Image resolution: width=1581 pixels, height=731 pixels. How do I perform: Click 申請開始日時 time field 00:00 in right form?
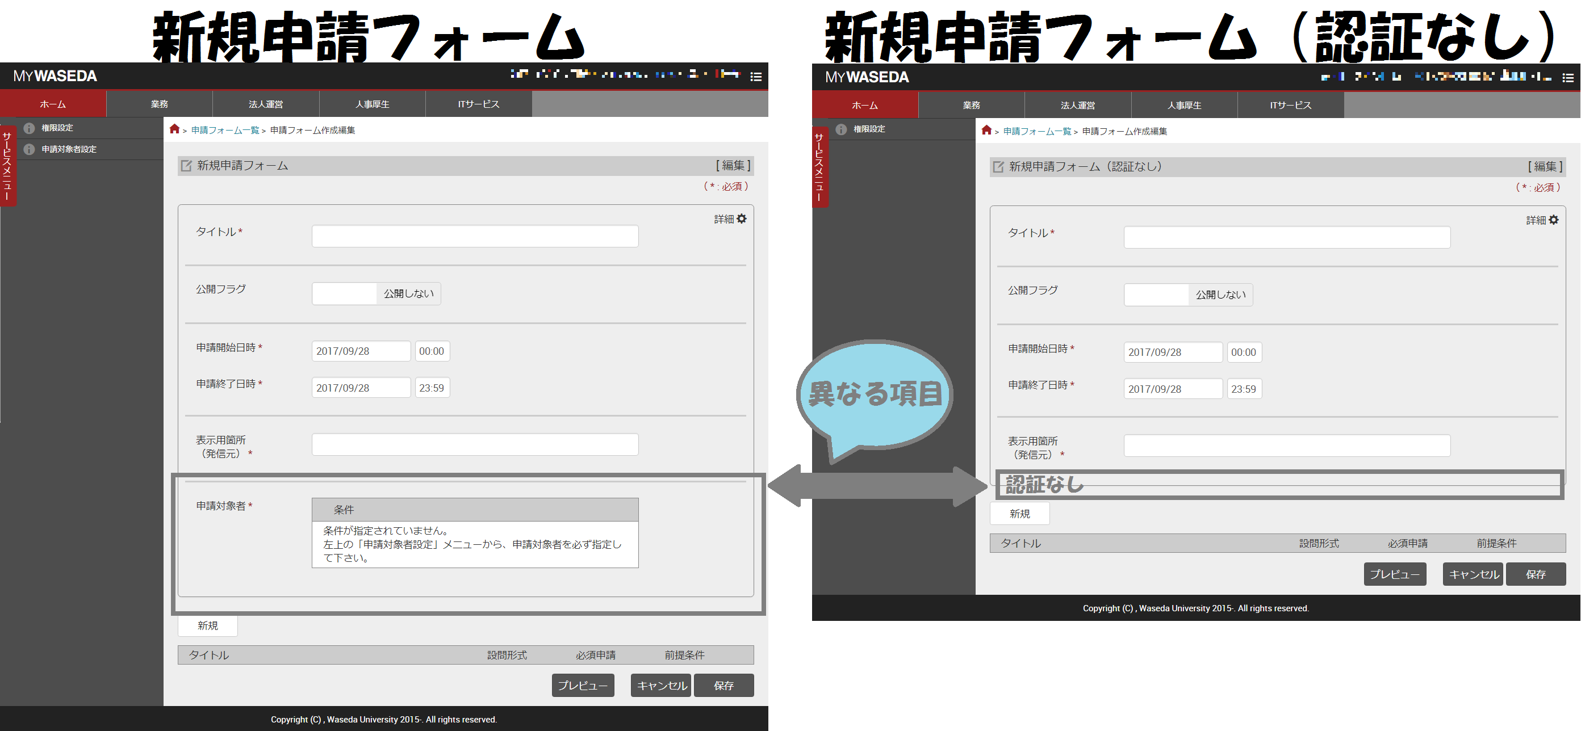click(1244, 352)
